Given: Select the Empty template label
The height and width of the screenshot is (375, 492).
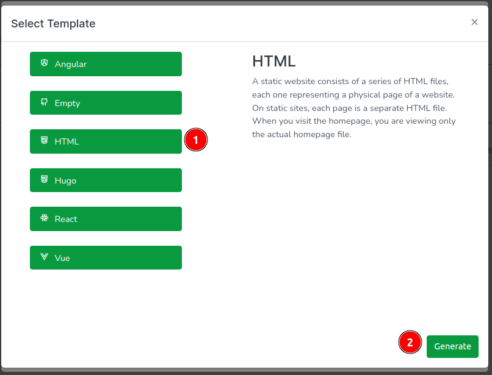Looking at the screenshot, I should pos(67,103).
